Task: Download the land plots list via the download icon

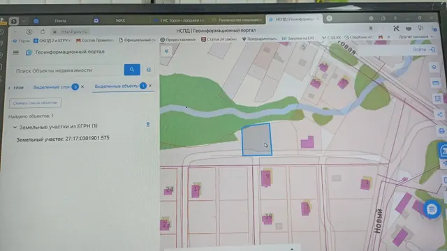Action: 148,124
